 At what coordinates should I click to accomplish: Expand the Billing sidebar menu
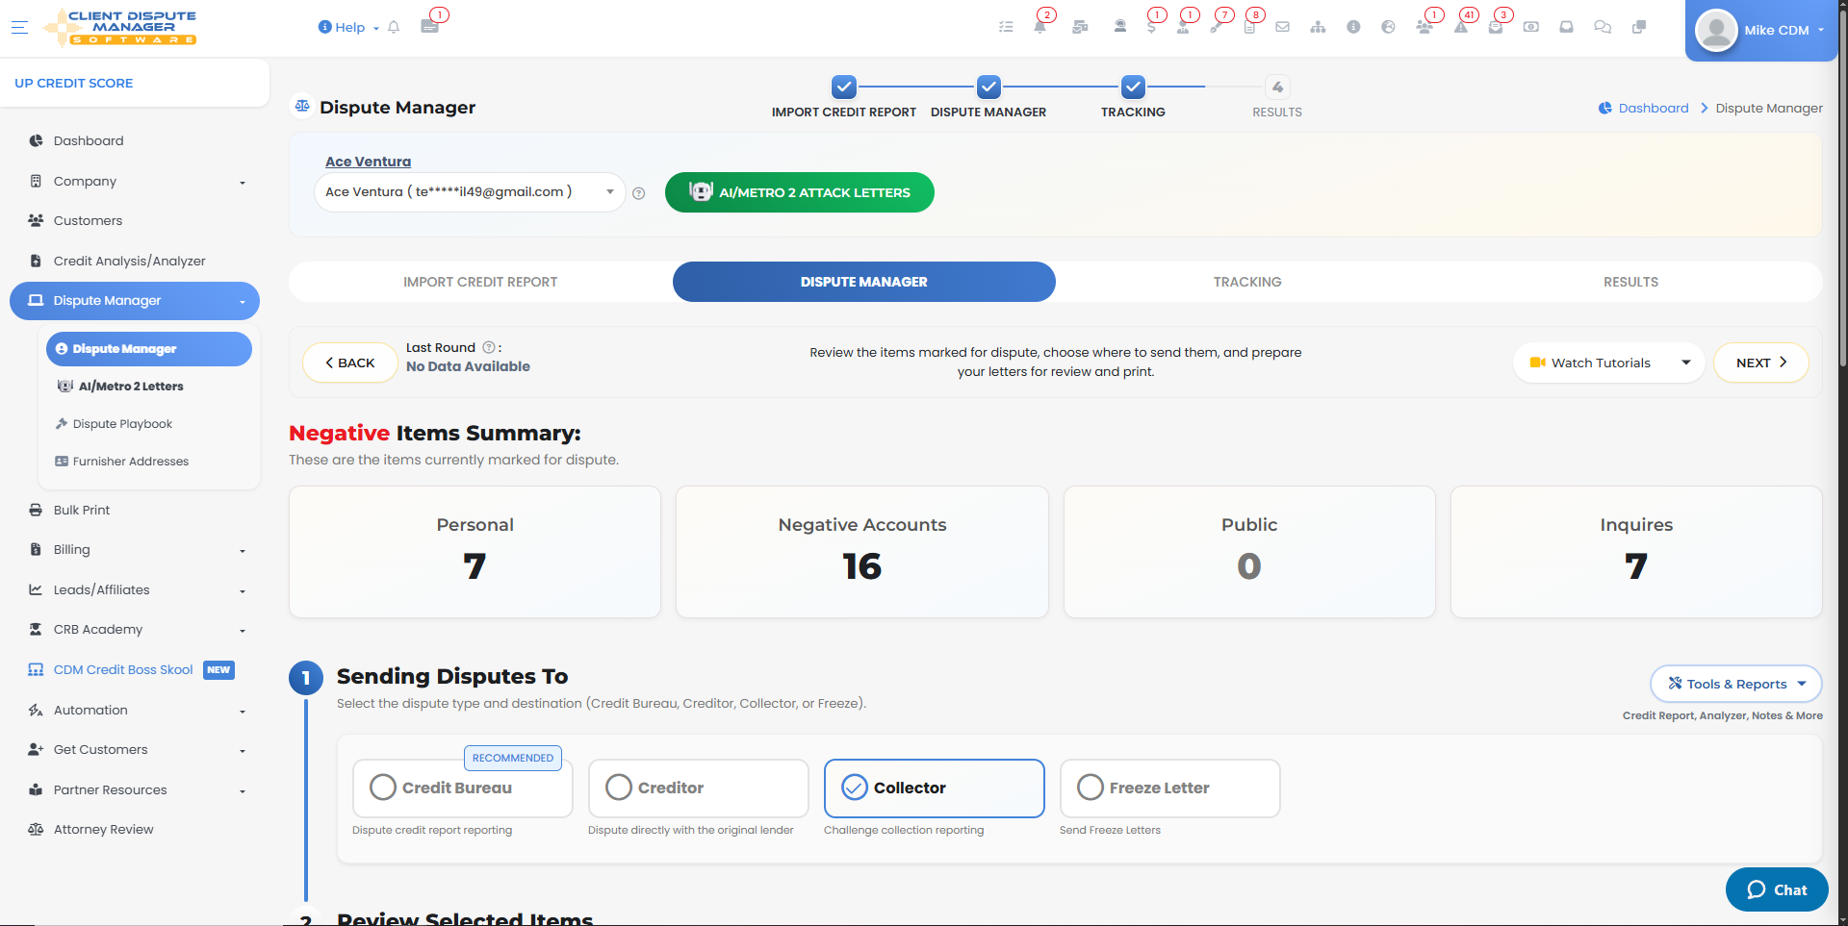coord(135,550)
